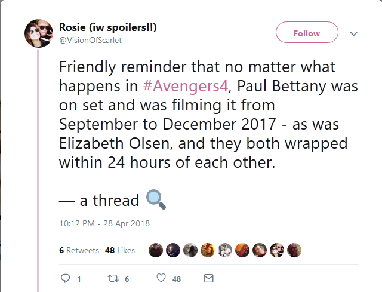The height and width of the screenshot is (292, 382).
Task: Click the first liker avatar in the row
Action: [x=155, y=250]
